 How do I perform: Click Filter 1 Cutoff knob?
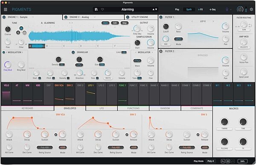click(166, 26)
